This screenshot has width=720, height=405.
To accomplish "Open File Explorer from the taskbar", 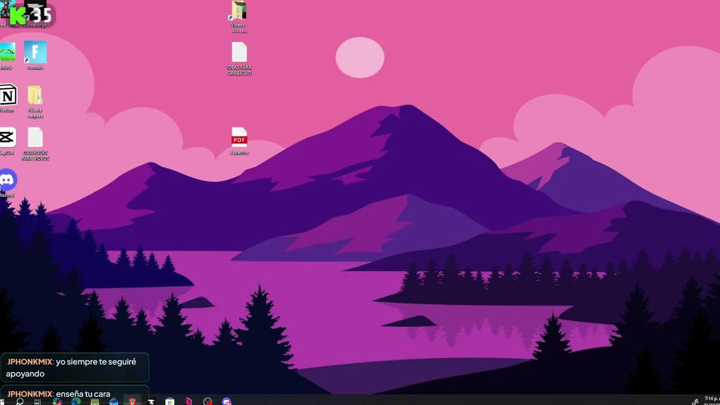I will pyautogui.click(x=94, y=402).
